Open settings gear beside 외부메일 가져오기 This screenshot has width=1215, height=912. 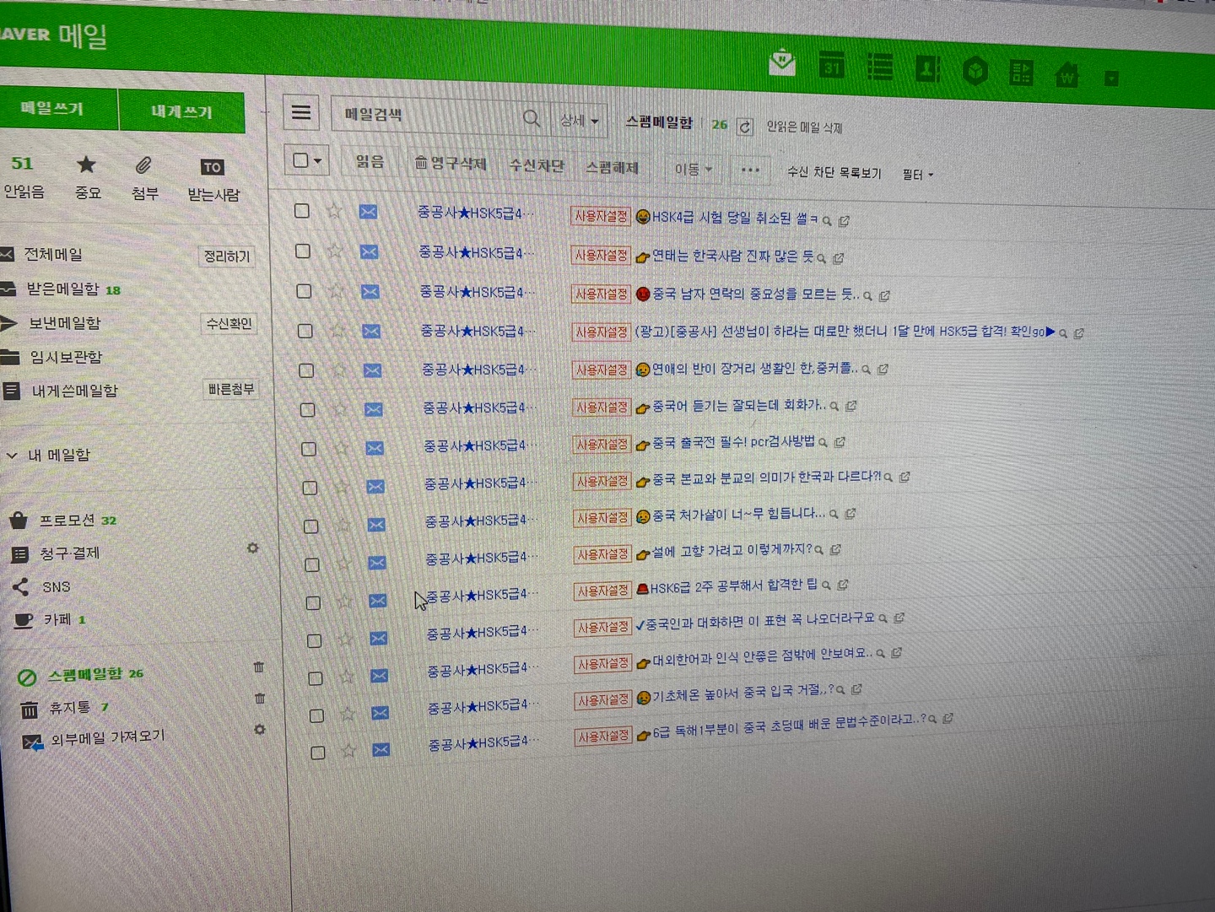(260, 729)
